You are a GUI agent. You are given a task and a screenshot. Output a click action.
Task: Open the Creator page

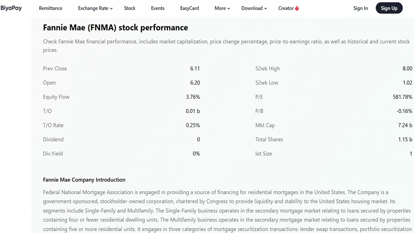coord(286,8)
